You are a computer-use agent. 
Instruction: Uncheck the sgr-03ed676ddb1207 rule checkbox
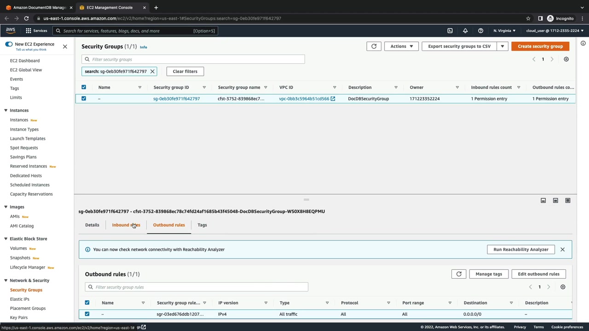click(87, 314)
